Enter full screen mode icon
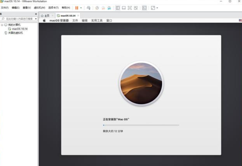The height and width of the screenshot is (166, 242). (x=129, y=8)
